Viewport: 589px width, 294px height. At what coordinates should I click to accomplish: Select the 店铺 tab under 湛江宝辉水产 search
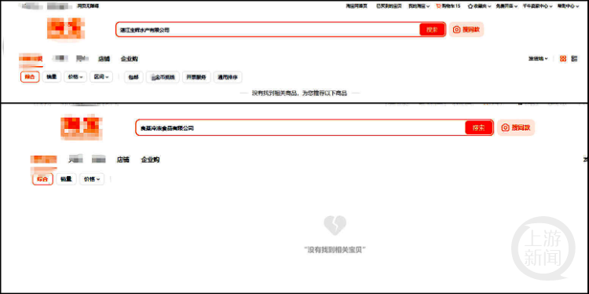point(104,59)
